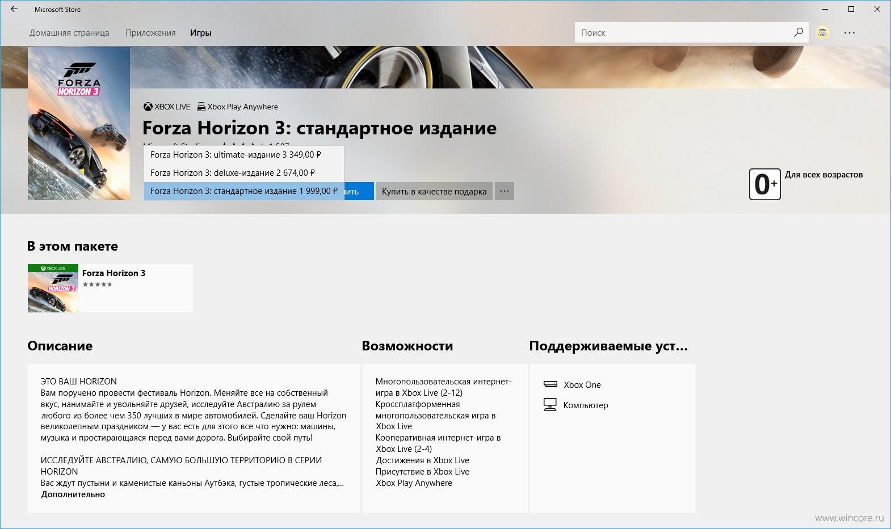Click the Xbox Play Anywhere icon

tap(201, 107)
